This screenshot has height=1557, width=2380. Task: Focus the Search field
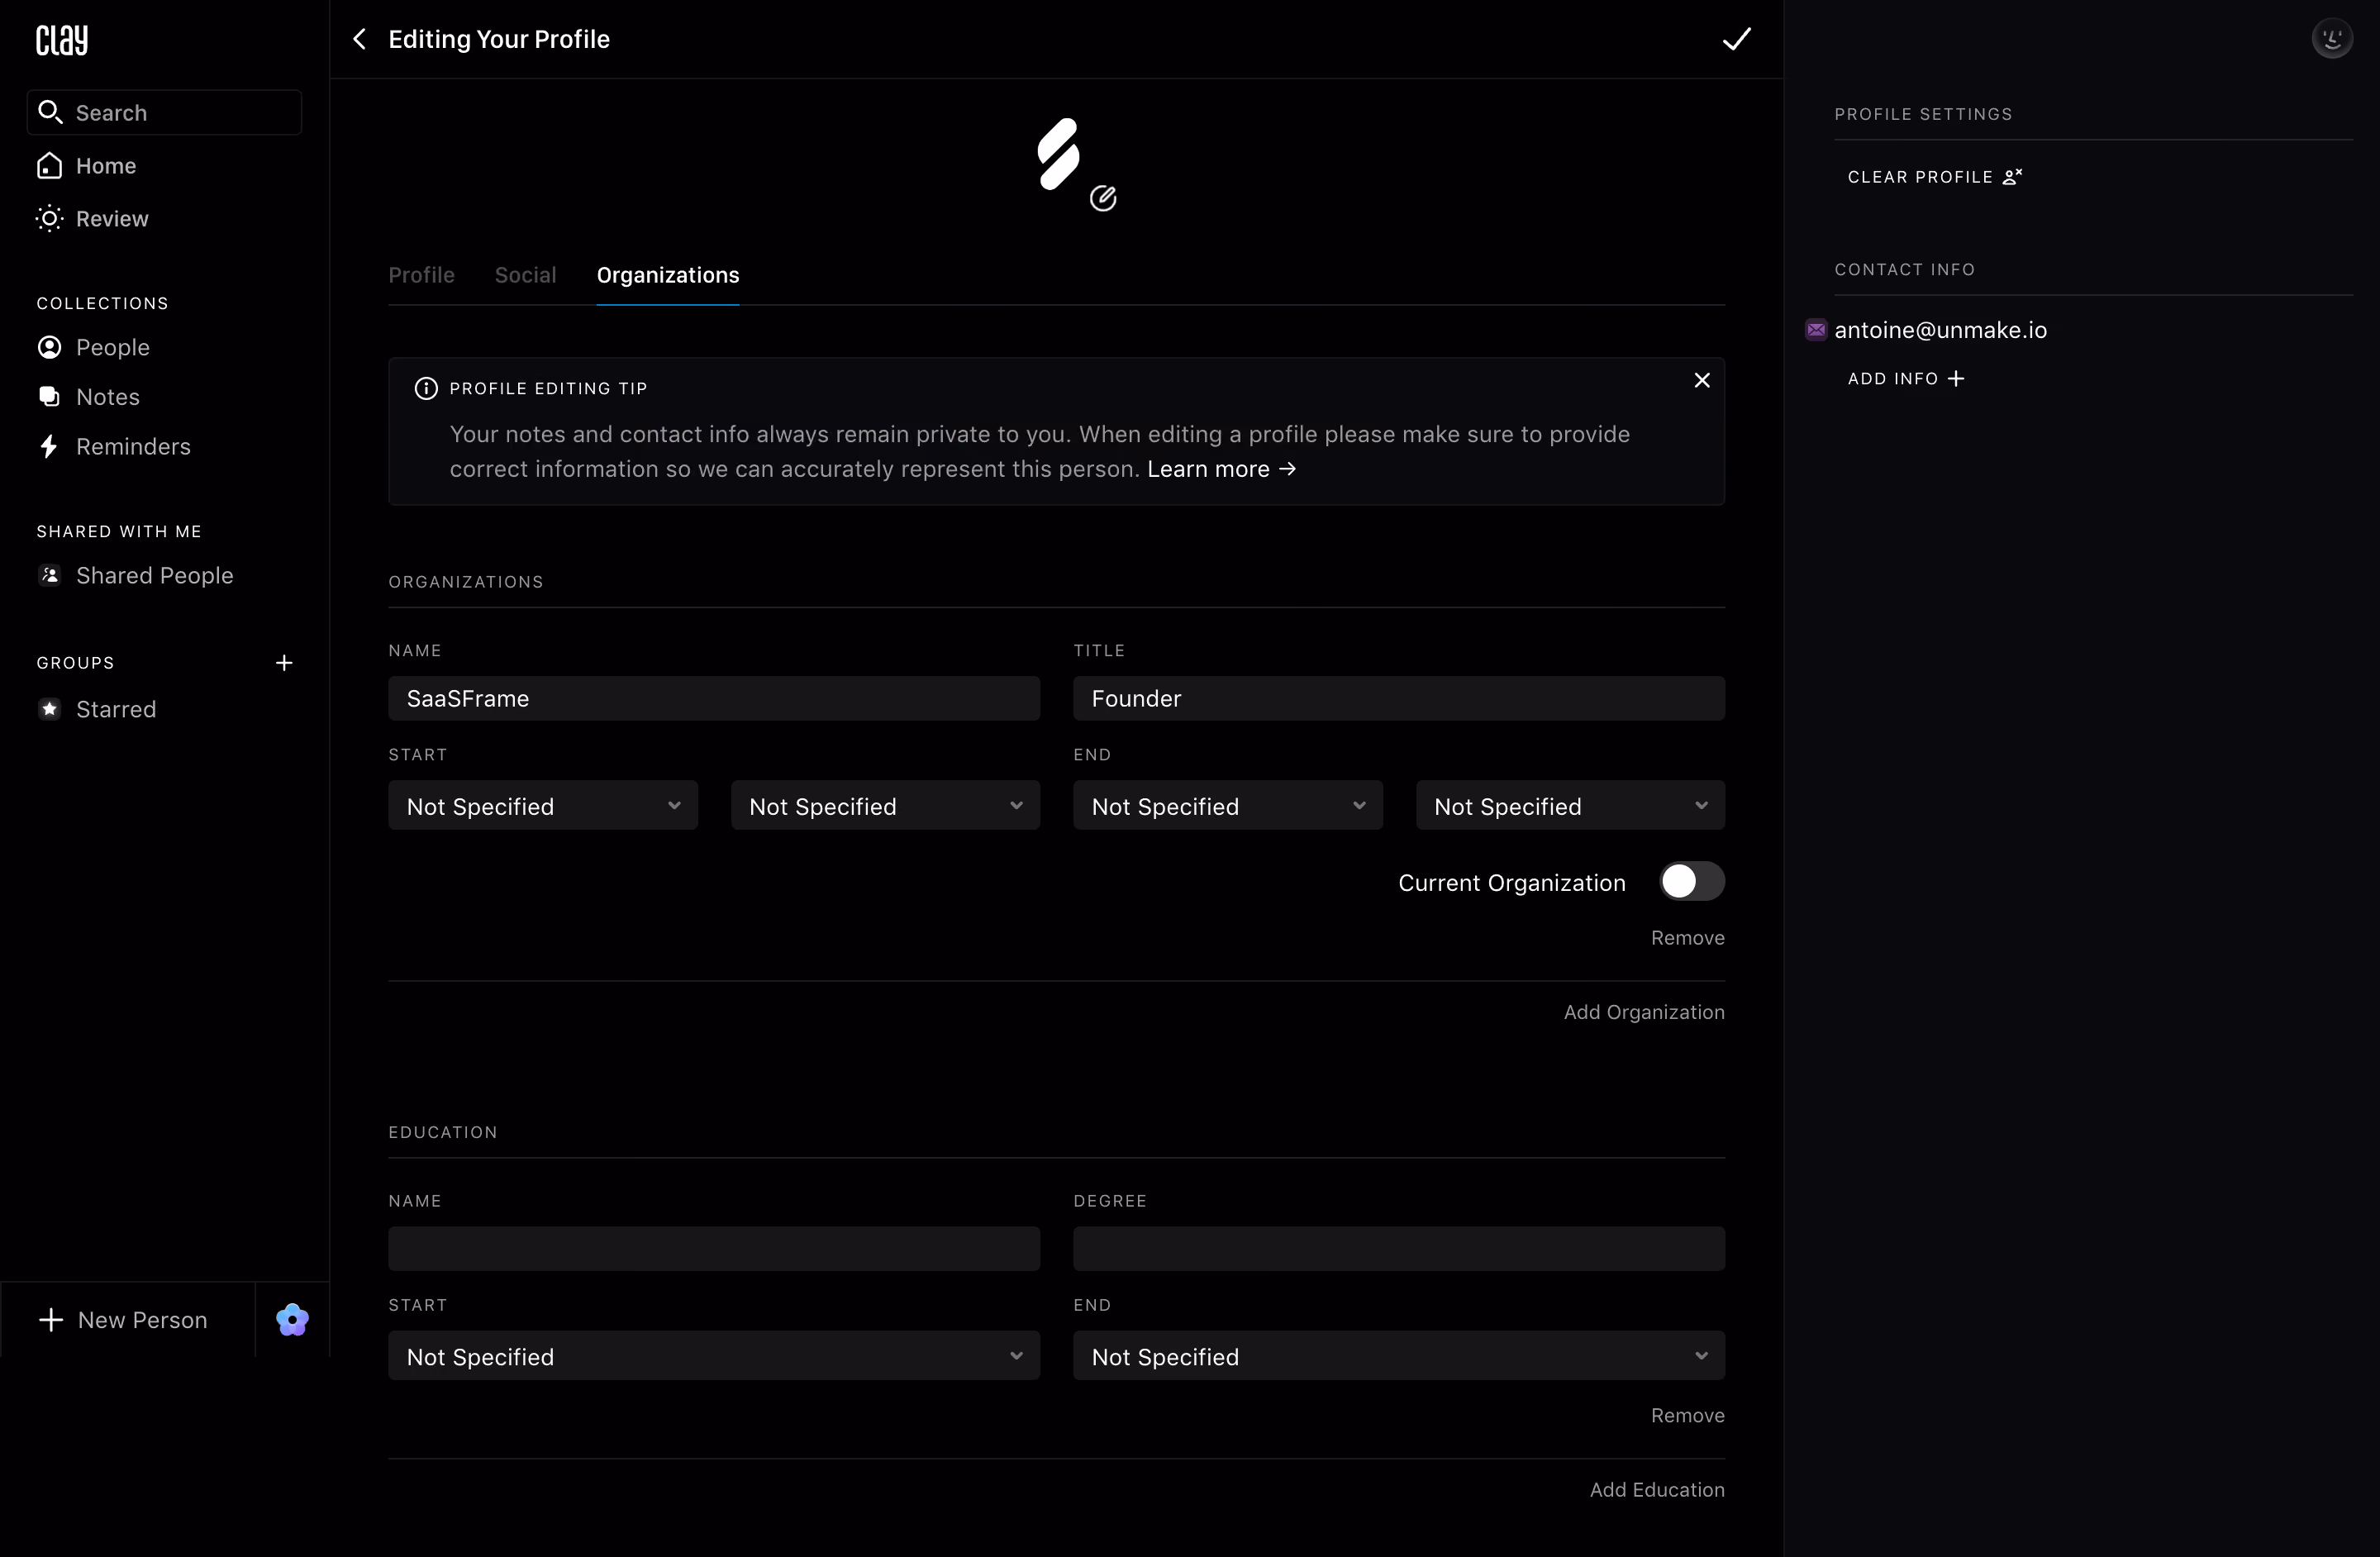164,113
